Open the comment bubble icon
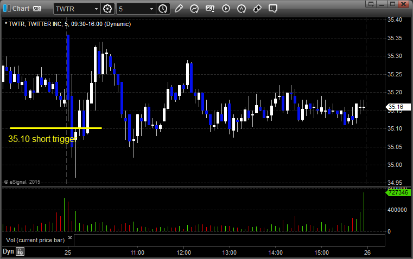 click(273, 9)
